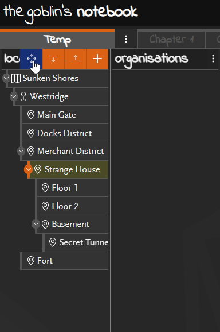
Task: Add a new location with plus icon
Action: 97,59
